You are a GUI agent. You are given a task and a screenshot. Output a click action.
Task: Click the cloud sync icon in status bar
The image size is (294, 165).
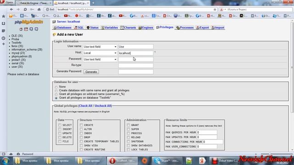(x=11, y=154)
